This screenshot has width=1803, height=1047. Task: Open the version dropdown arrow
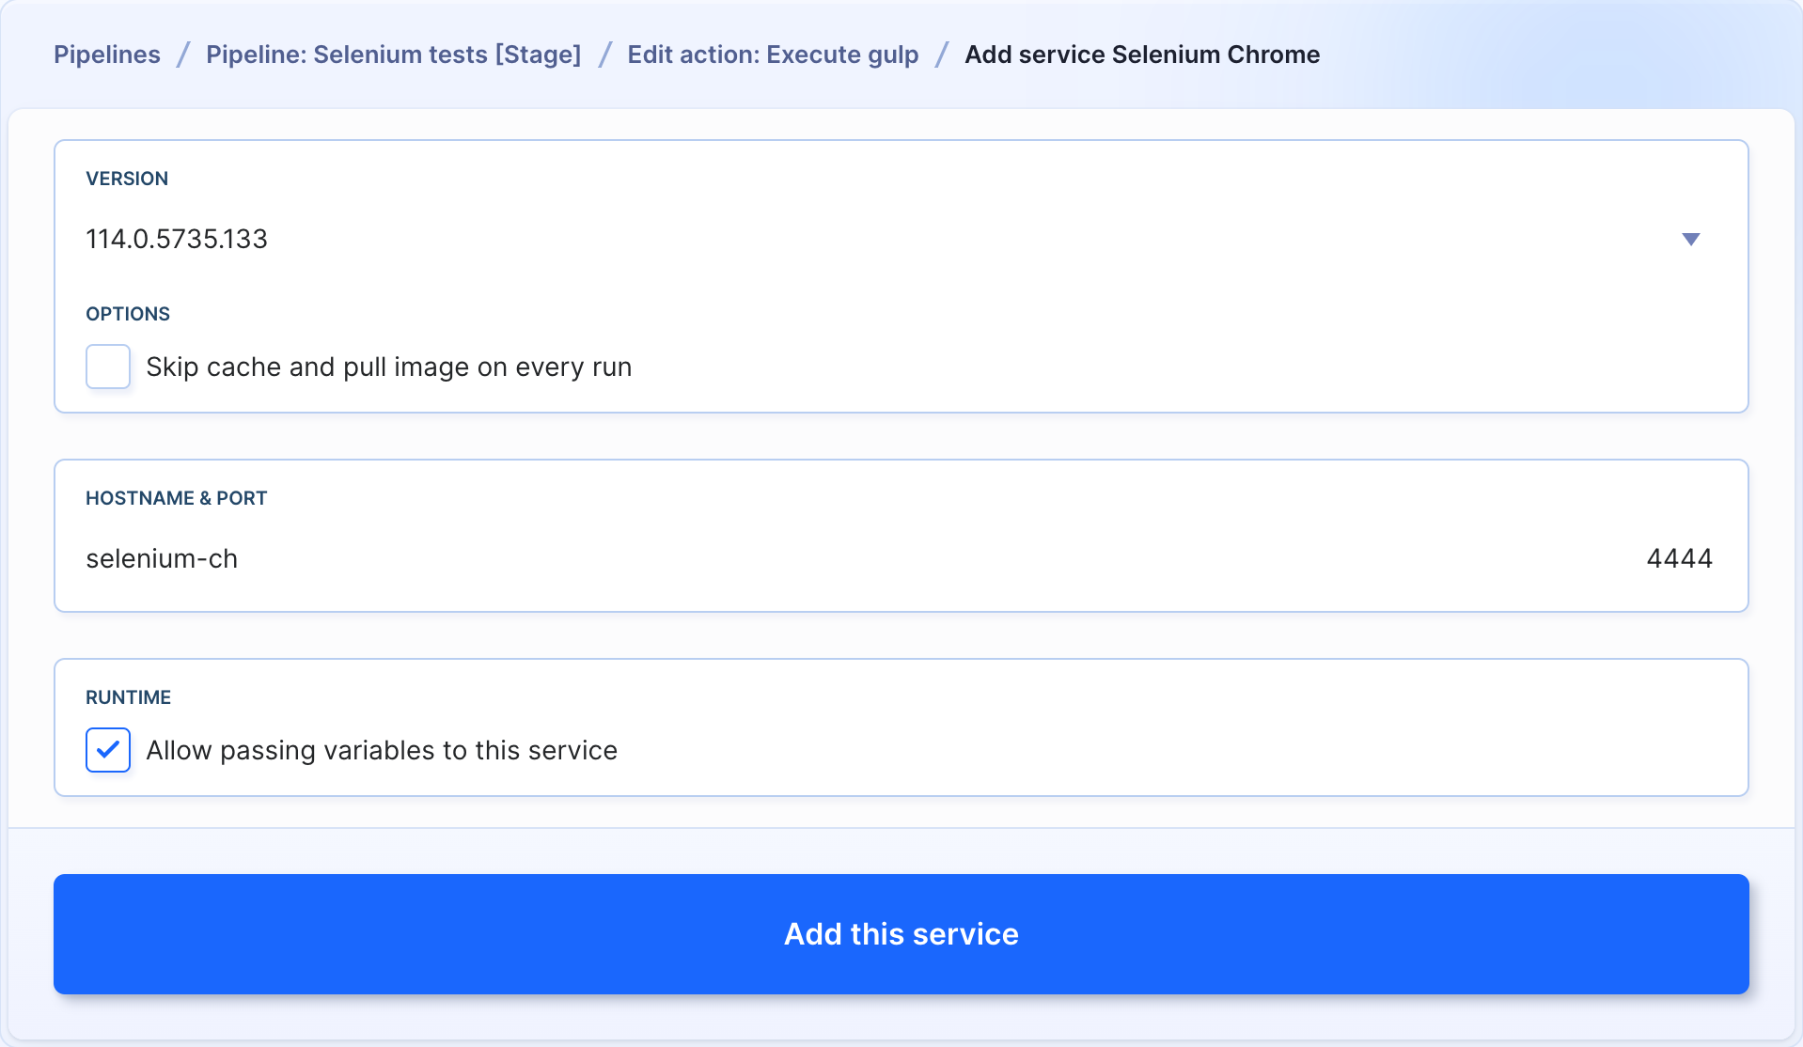click(x=1690, y=240)
